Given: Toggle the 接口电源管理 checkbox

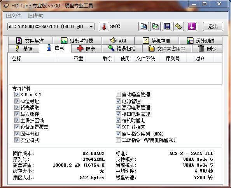Looking at the screenshot, I should (x=118, y=114).
